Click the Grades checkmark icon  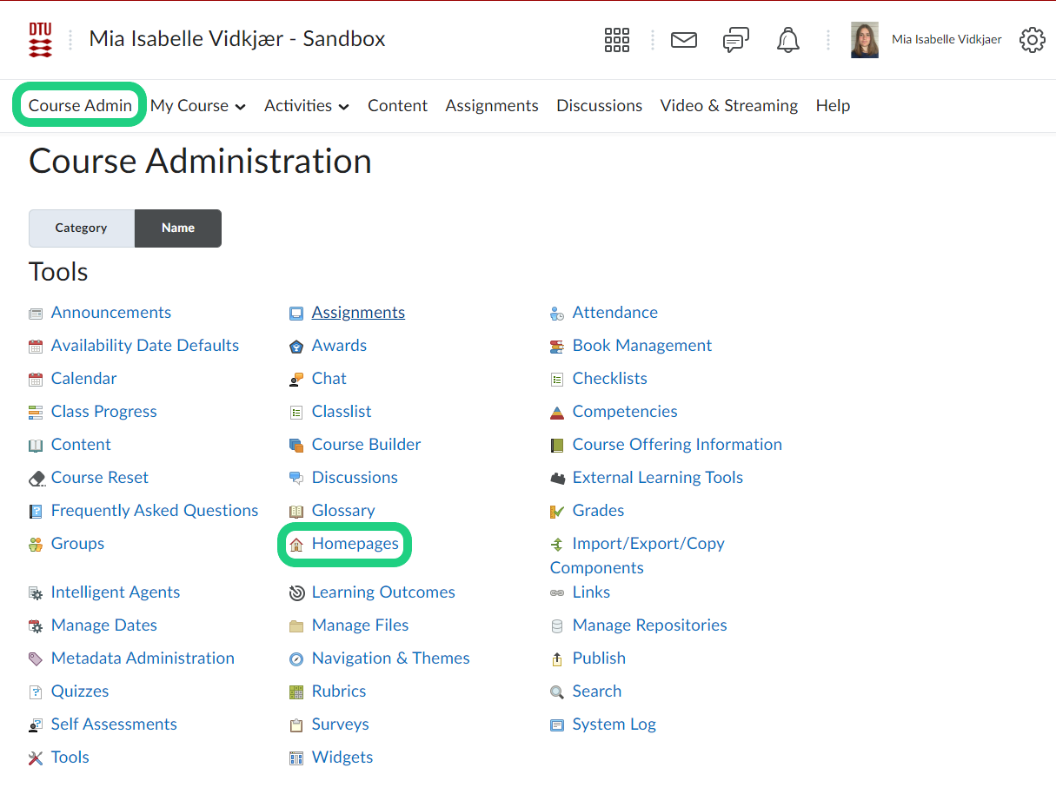[x=557, y=512]
